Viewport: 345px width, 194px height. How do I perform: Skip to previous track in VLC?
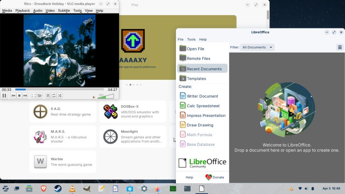pyautogui.click(x=13, y=95)
